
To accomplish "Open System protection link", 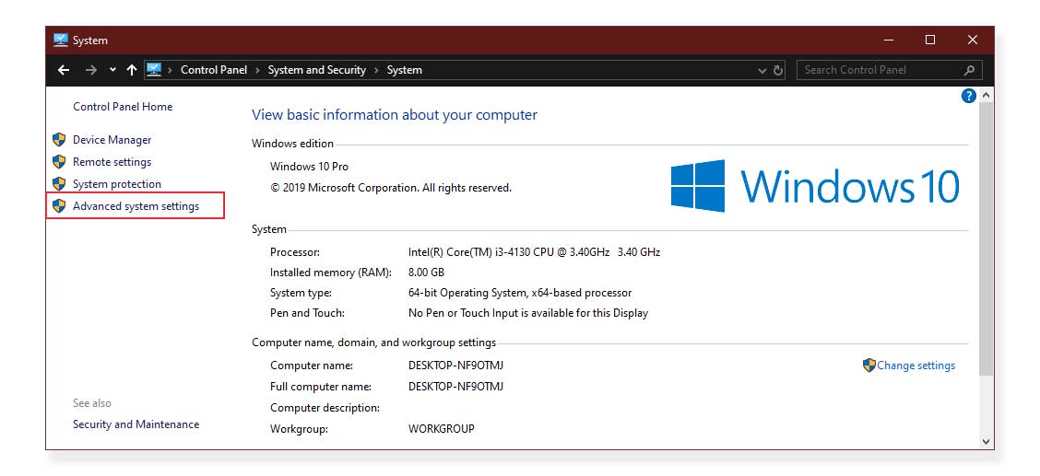I will tap(117, 184).
